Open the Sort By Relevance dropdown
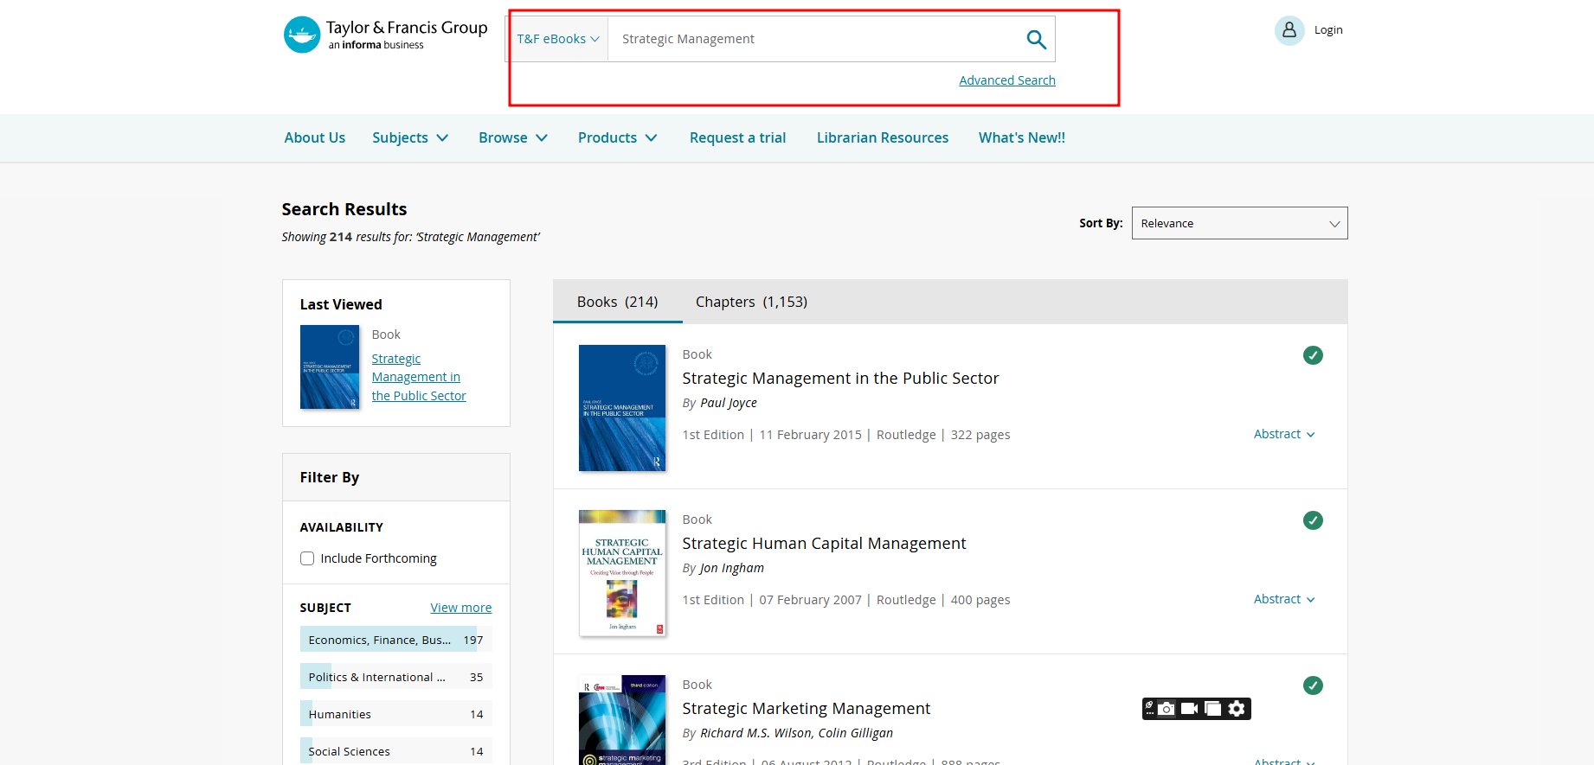The width and height of the screenshot is (1594, 765). pyautogui.click(x=1238, y=223)
